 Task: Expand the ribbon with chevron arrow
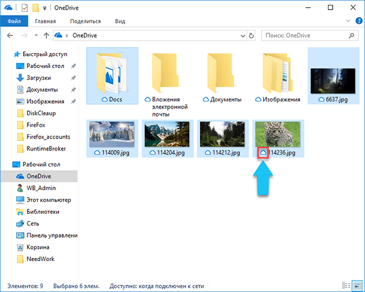pyautogui.click(x=348, y=21)
